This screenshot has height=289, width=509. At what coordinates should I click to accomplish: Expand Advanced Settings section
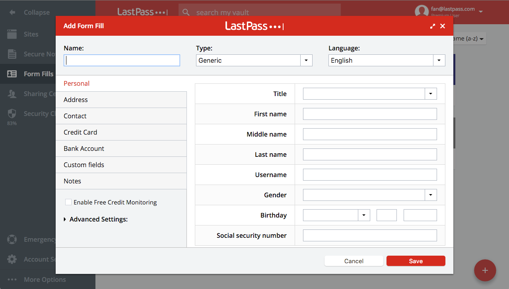click(96, 219)
